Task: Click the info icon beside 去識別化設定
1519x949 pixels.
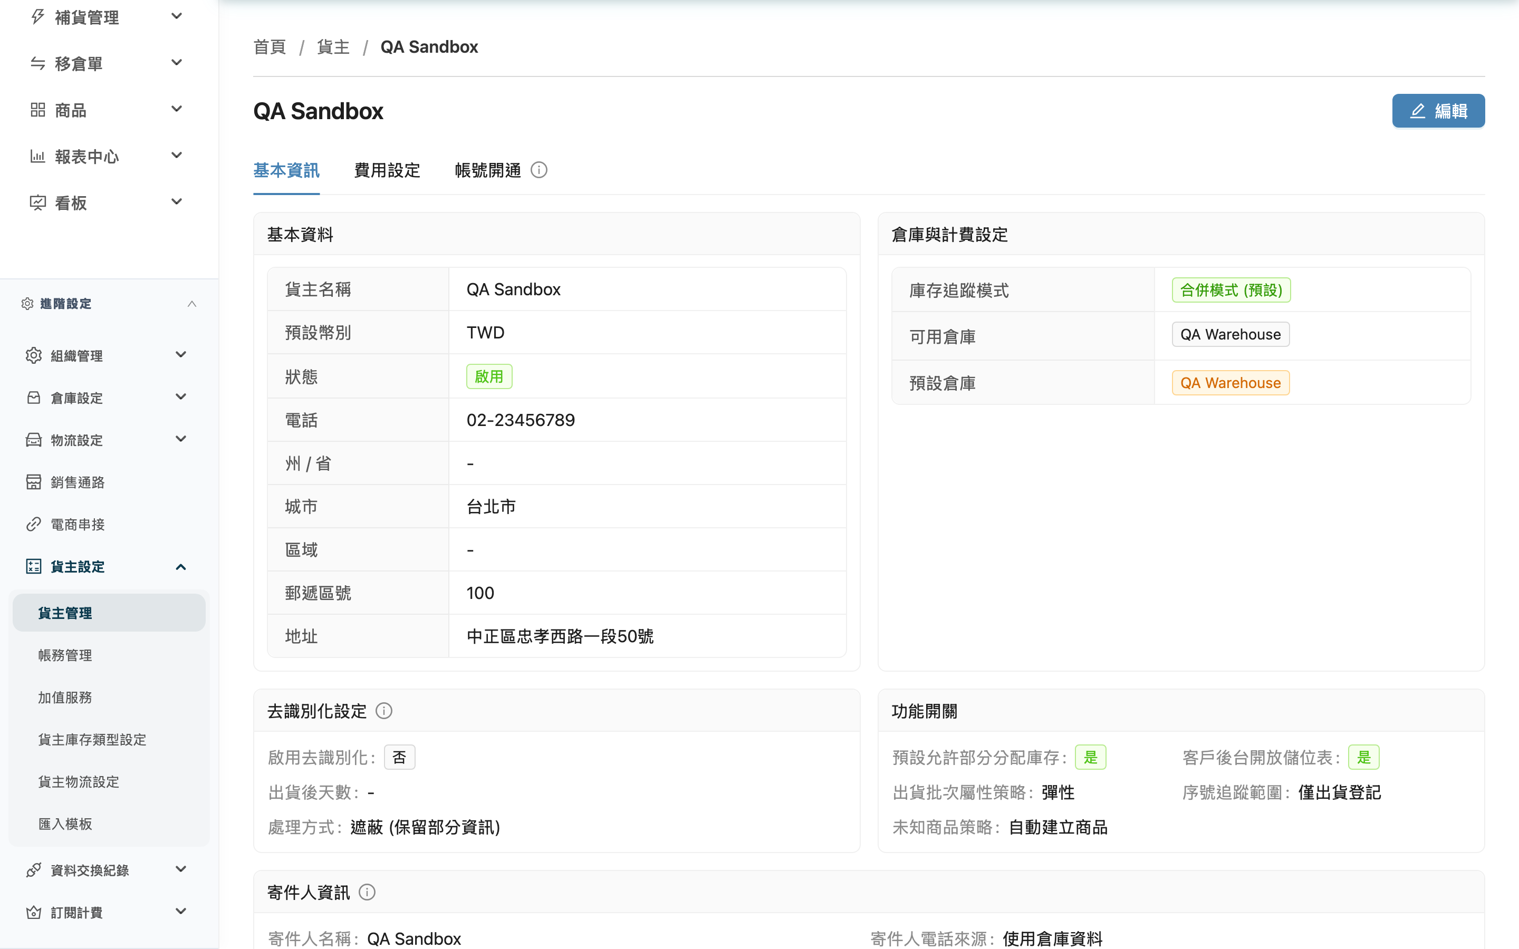Action: 384,711
